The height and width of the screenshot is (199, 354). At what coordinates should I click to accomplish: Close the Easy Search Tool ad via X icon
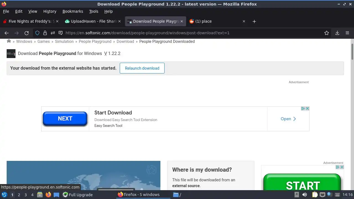(307, 109)
